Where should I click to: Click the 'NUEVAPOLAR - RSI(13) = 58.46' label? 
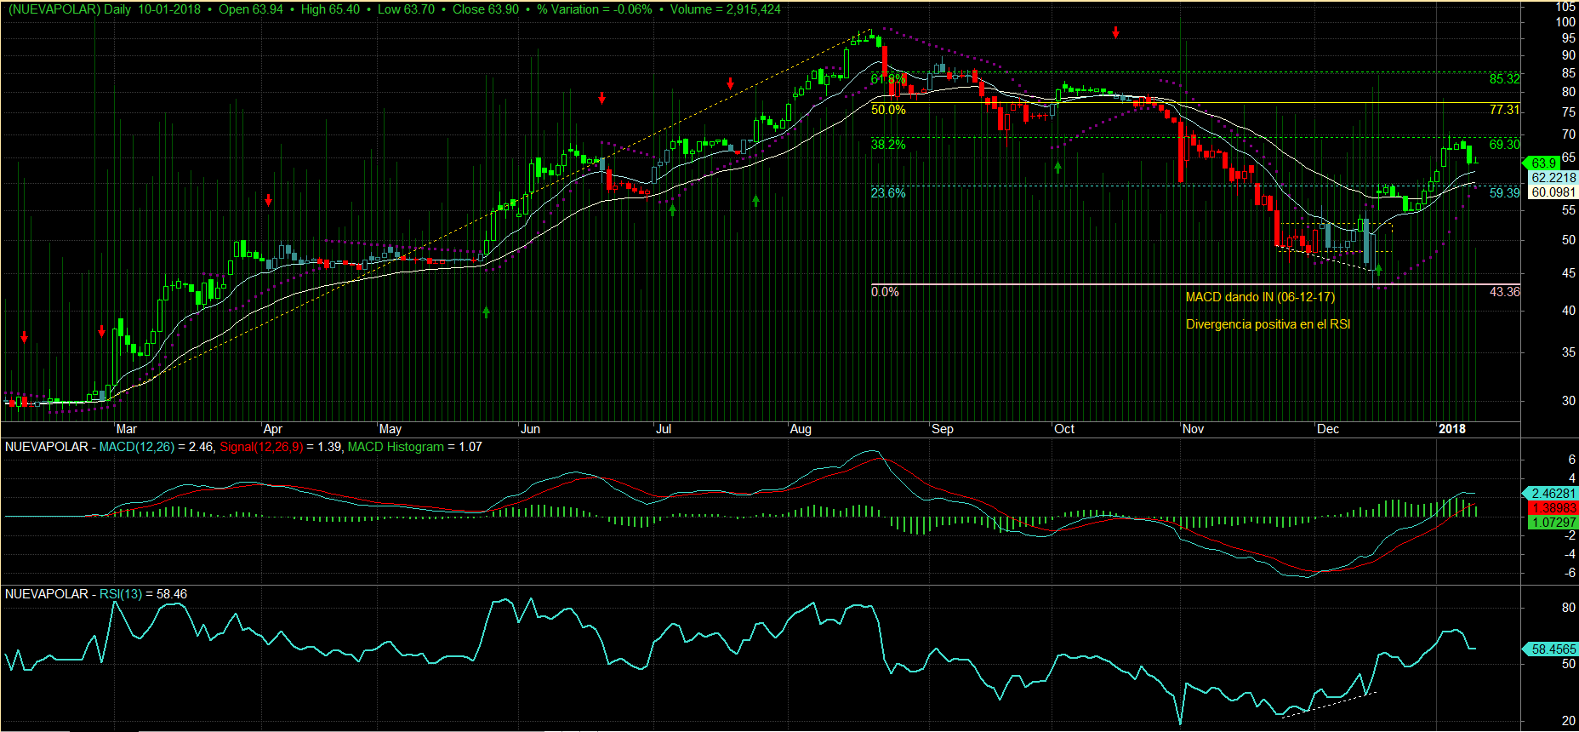point(96,594)
